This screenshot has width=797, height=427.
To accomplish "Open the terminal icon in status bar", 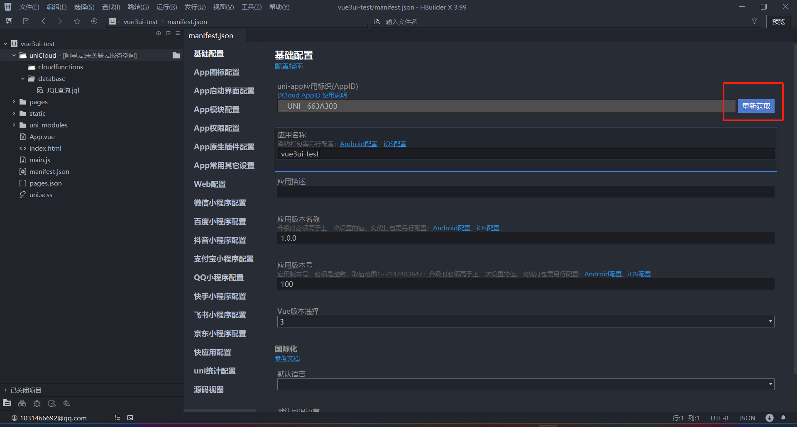I will tap(130, 418).
